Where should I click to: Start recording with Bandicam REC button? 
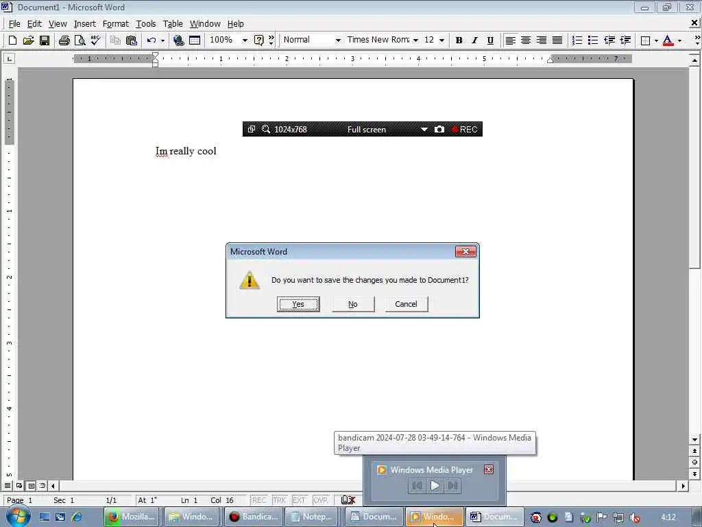pos(465,129)
